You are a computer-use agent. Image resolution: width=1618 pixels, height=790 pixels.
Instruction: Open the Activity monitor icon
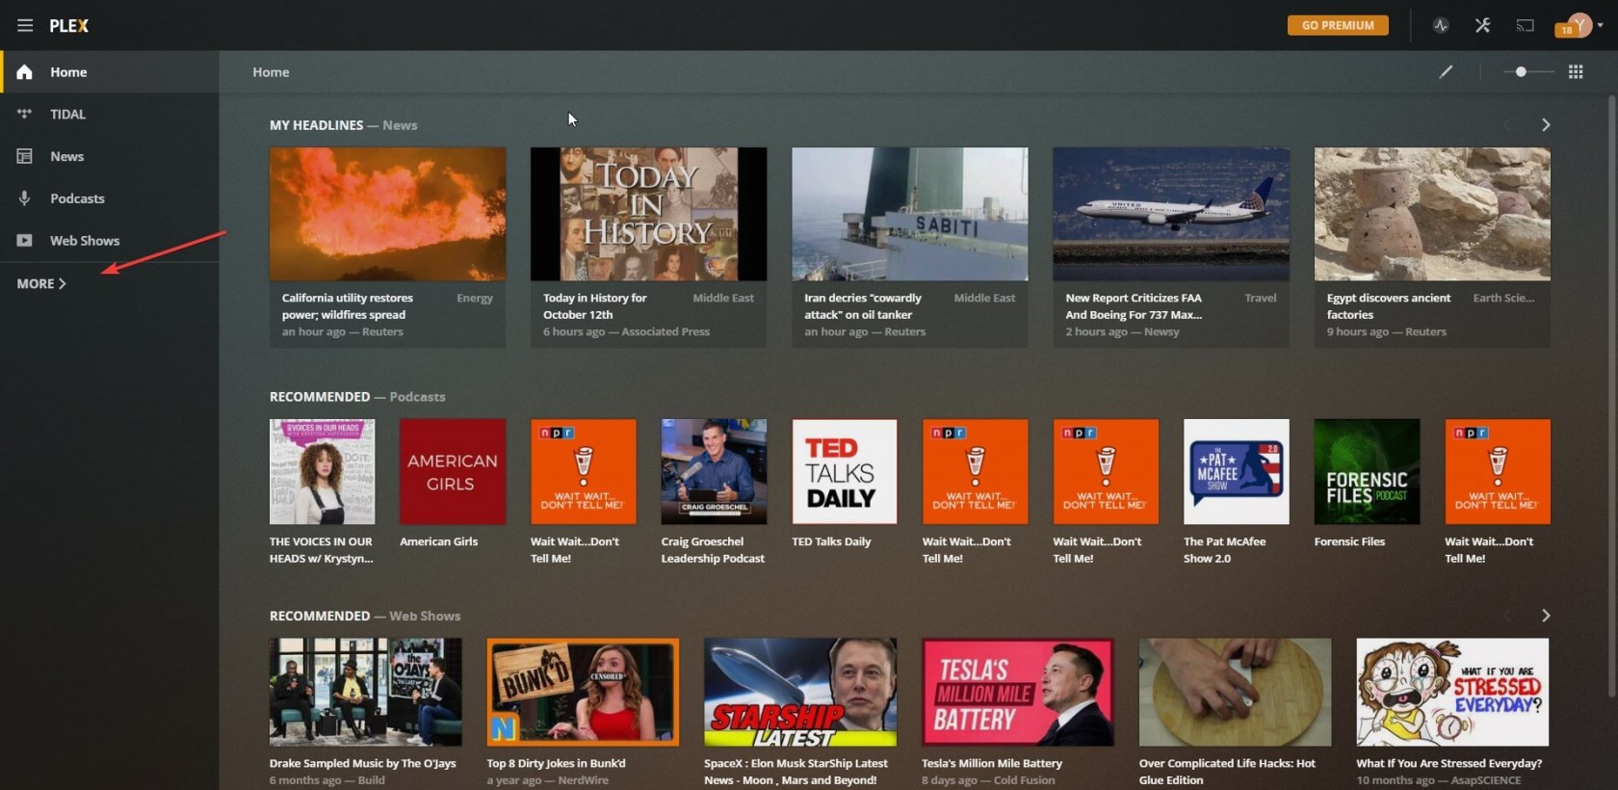point(1441,26)
